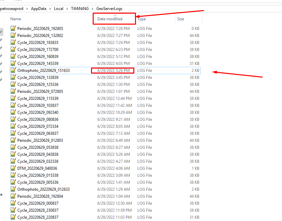
Task: Click the Cycle_20220629_043838 file icon
Action: pyautogui.click(x=13, y=154)
